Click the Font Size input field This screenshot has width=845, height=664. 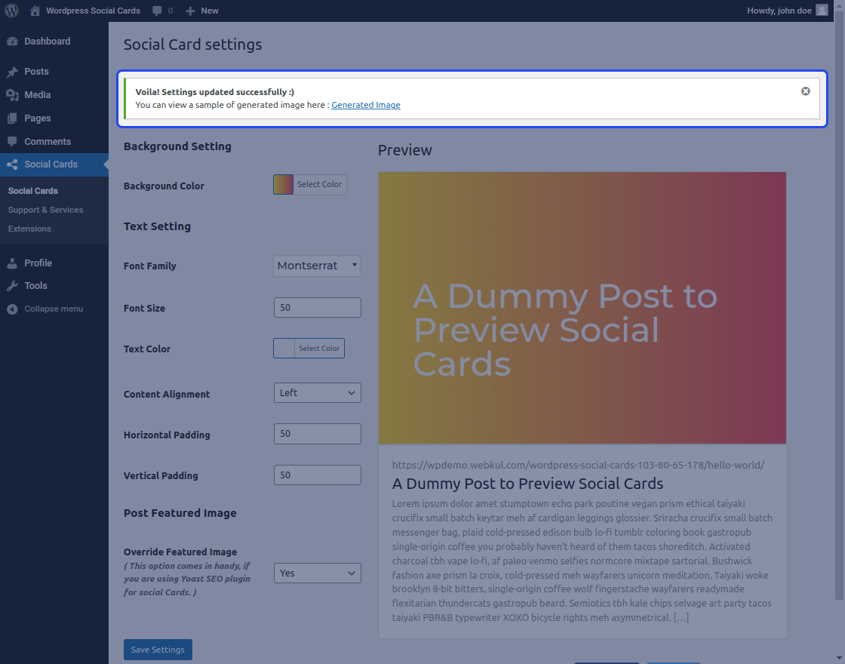318,308
